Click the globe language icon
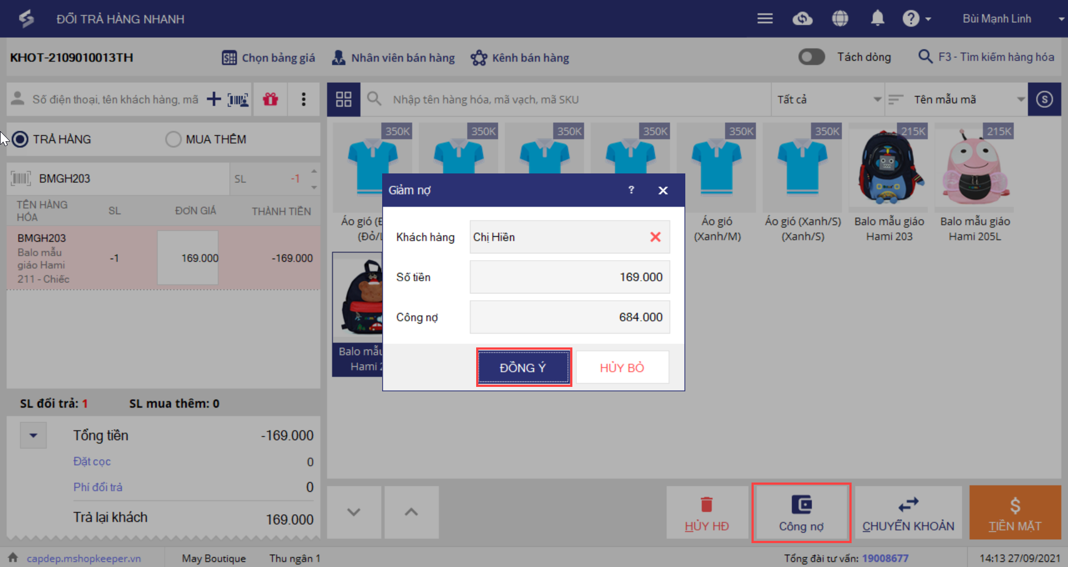Image resolution: width=1068 pixels, height=567 pixels. point(840,18)
